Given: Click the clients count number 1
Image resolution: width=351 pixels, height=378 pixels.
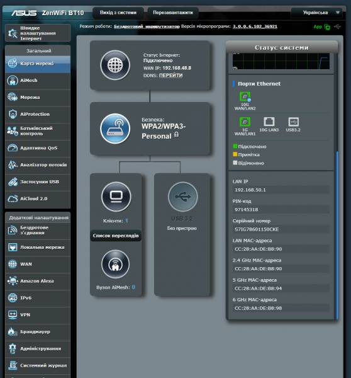Looking at the screenshot, I should (x=126, y=220).
